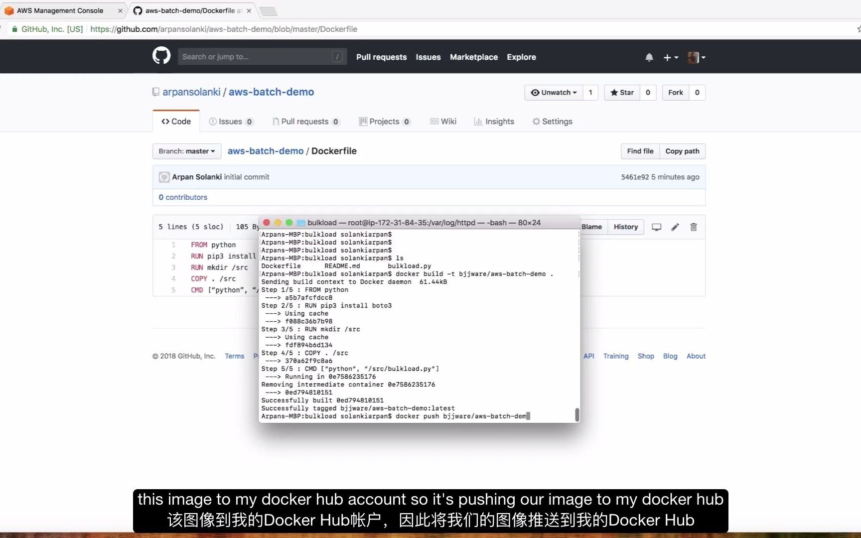This screenshot has height=538, width=861.
Task: Click aws-batch-demo in the file breadcrumb
Action: 266,151
